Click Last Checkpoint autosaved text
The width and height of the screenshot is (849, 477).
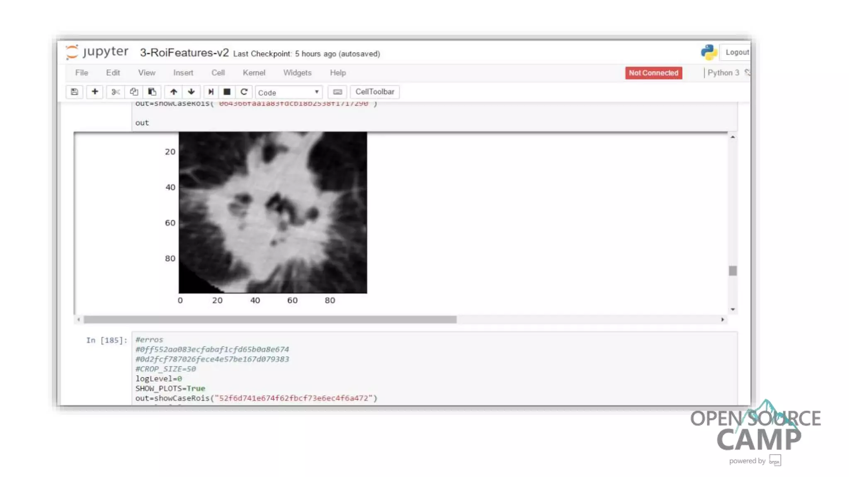point(306,54)
